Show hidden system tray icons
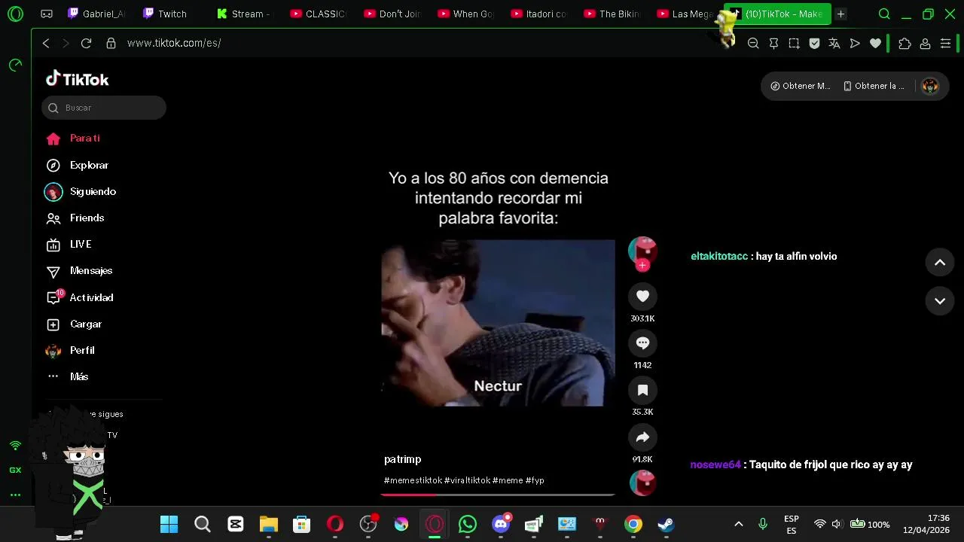Screen dimensions: 964x542 [x=739, y=524]
